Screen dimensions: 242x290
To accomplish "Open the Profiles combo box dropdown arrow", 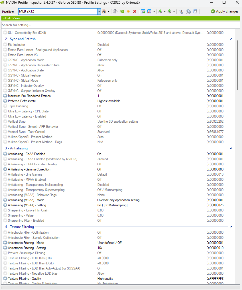I will 99,11.
